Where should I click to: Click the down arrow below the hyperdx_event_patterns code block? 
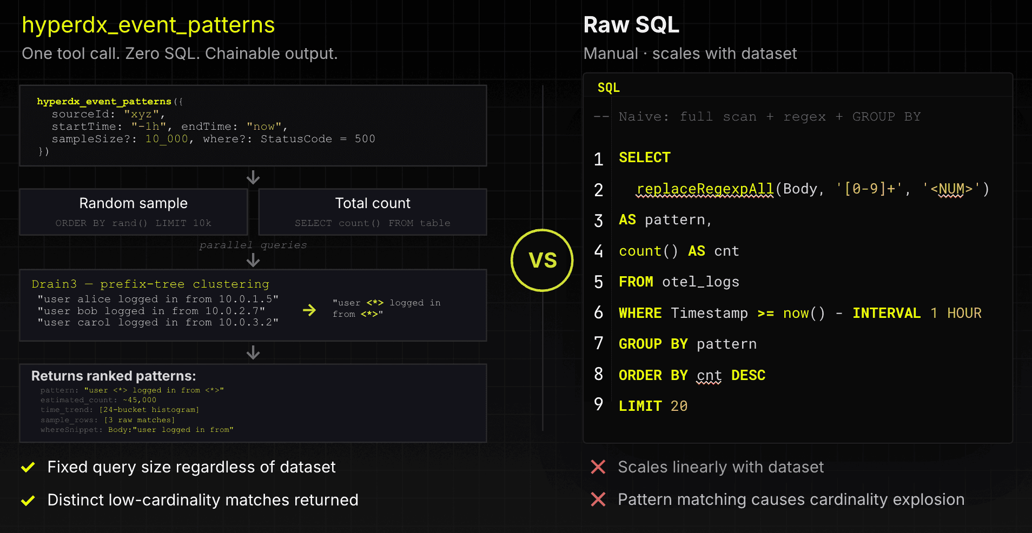click(253, 178)
